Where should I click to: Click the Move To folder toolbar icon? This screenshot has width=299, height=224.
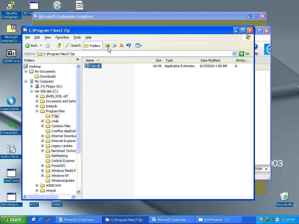pyautogui.click(x=107, y=45)
